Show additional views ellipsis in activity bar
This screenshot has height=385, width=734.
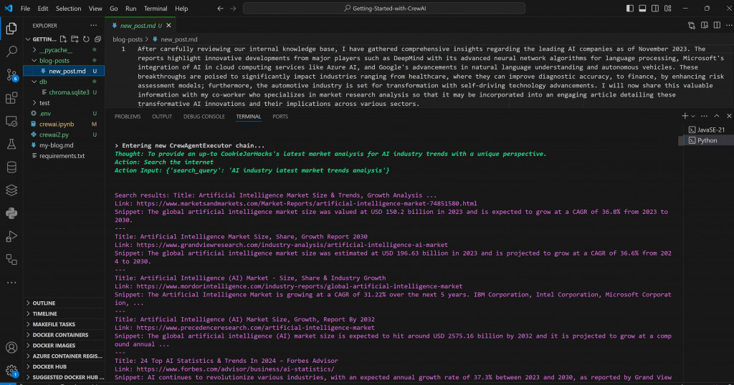click(11, 283)
